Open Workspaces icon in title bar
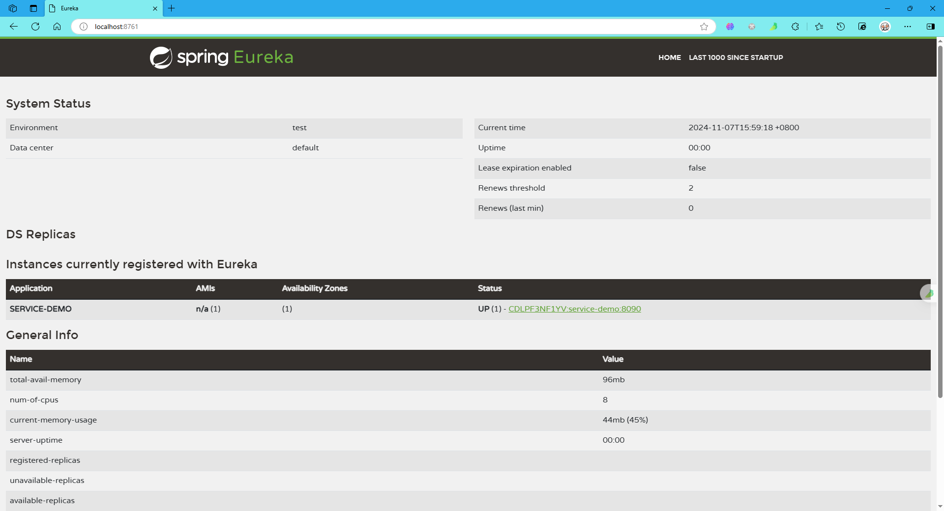Viewport: 944px width, 511px height. pyautogui.click(x=13, y=8)
